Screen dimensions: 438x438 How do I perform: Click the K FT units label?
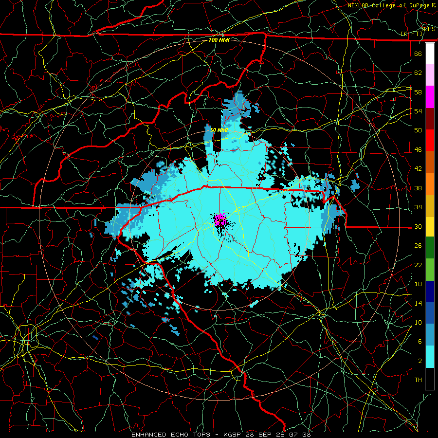click(x=412, y=34)
